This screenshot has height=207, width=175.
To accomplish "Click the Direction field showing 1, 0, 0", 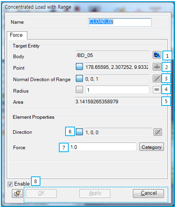I will tap(118, 132).
